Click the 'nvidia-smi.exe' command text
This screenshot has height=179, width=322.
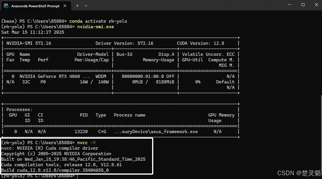click(96, 27)
